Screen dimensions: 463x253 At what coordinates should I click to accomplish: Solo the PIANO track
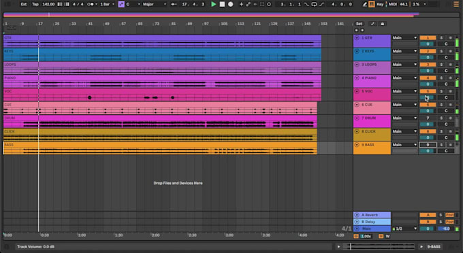441,78
